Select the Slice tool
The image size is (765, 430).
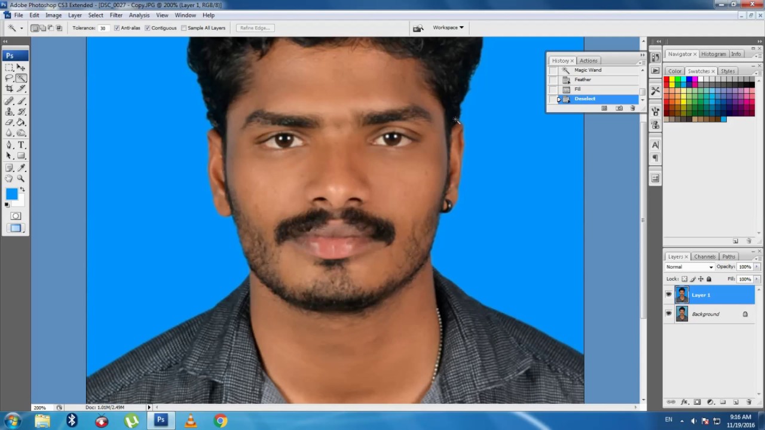[x=21, y=88]
